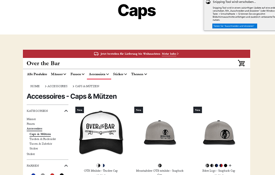
Task: Click the Neu badge on Trucker Cap
Action: click(x=80, y=110)
